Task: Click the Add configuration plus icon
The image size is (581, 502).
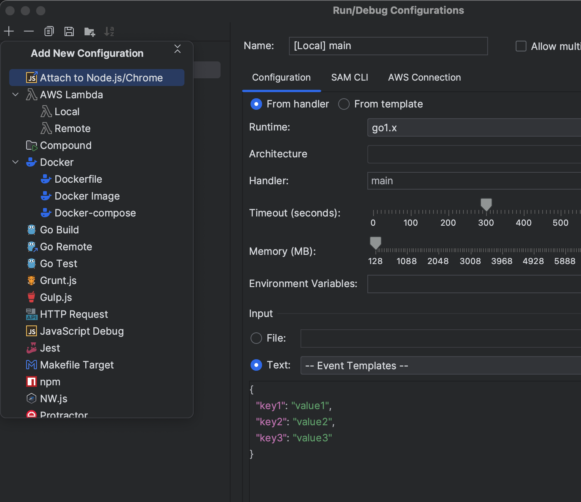Action: [x=9, y=31]
